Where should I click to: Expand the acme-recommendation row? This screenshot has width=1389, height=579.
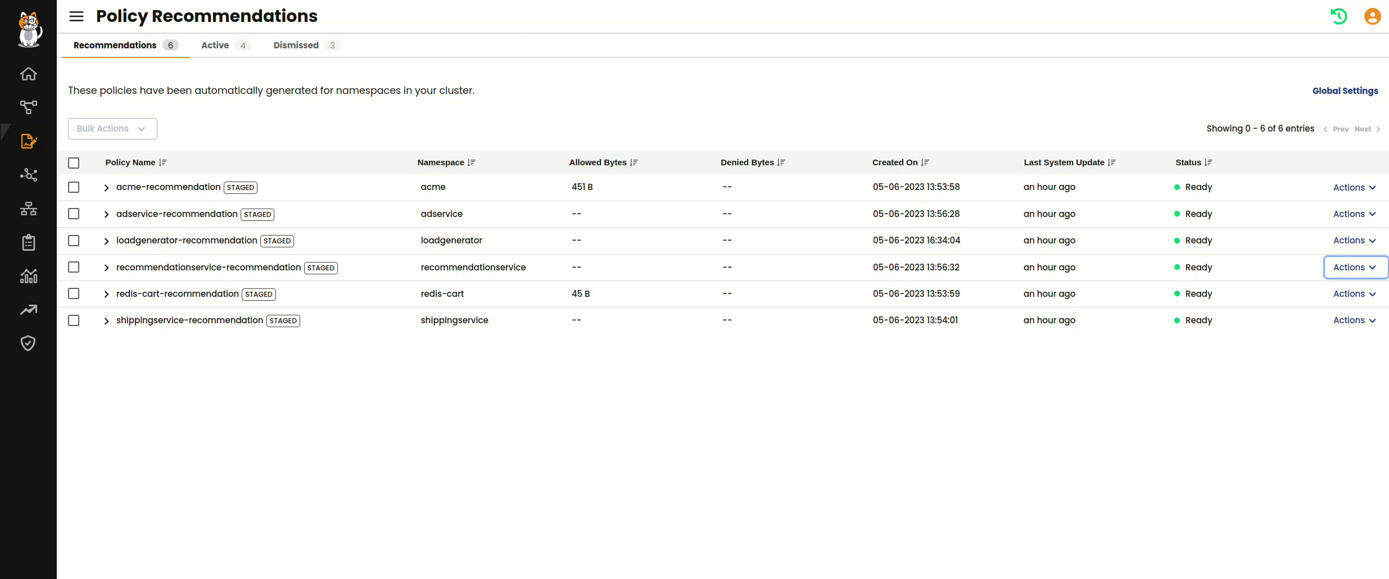point(106,188)
